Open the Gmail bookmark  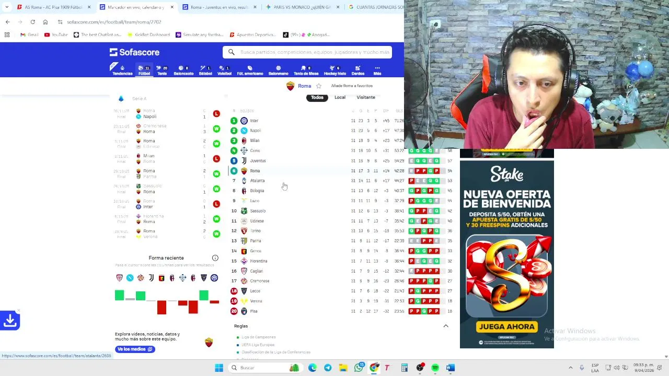click(x=29, y=35)
